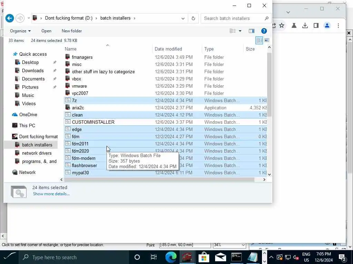Open the Organize menu
This screenshot has width=353, height=264.
tap(20, 31)
